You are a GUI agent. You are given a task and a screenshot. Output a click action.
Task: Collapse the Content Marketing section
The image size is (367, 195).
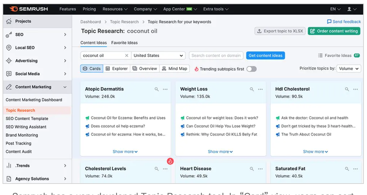coord(65,87)
